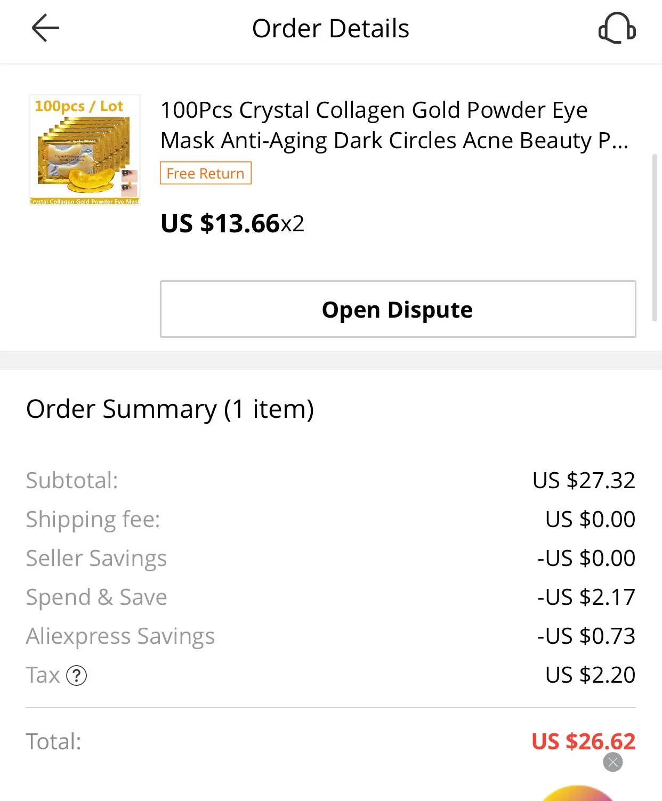Dismiss the floating bubble with X
This screenshot has height=801, width=662.
[x=612, y=762]
